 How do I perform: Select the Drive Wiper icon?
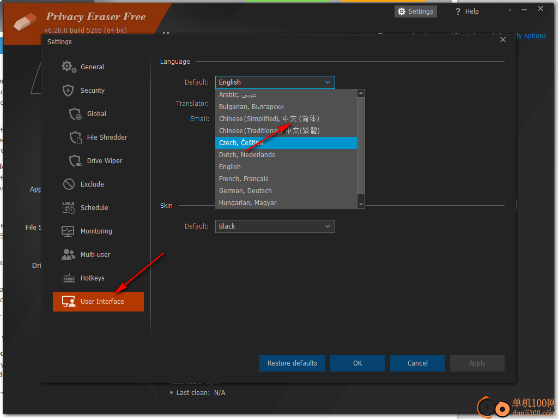pos(75,161)
